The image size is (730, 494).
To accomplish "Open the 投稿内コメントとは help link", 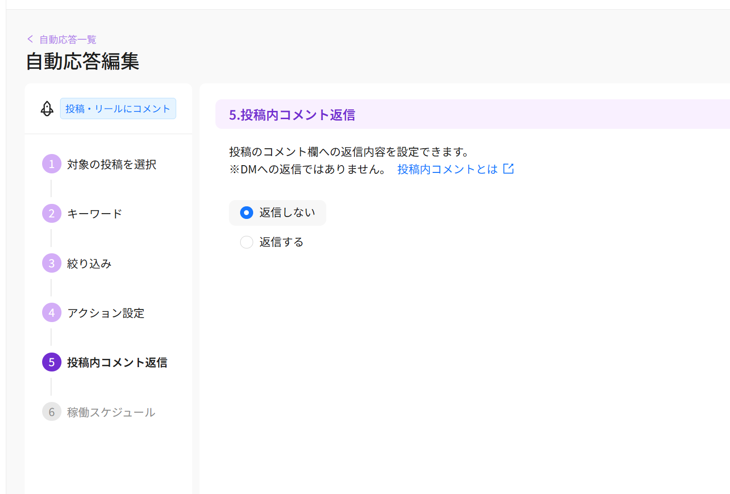I will pyautogui.click(x=447, y=169).
